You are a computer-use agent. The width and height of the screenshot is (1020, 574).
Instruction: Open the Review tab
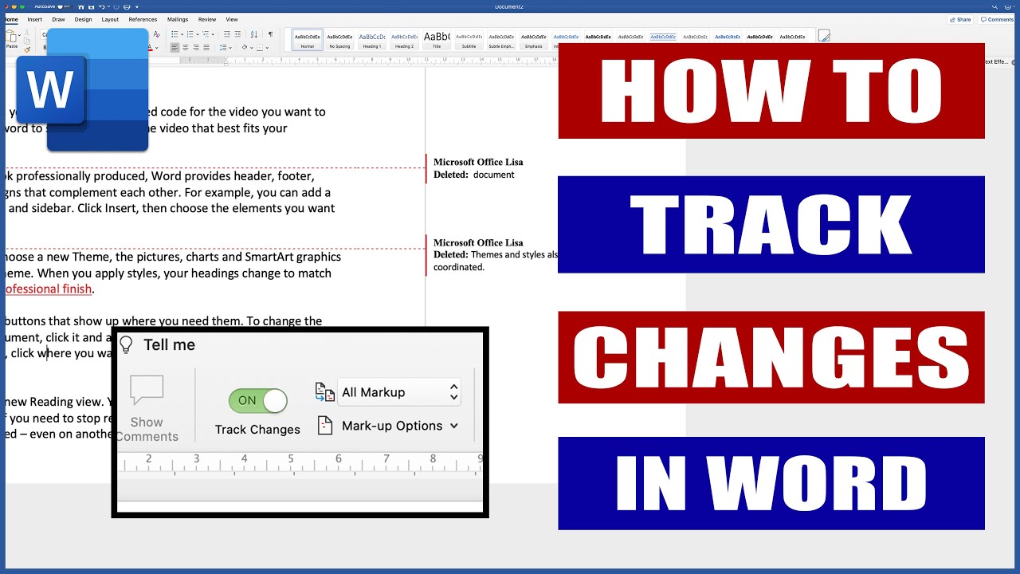click(x=207, y=19)
